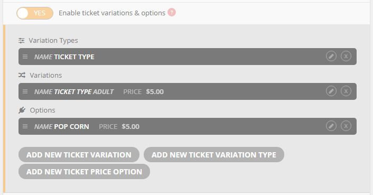
Task: Click the Variation Types sliders icon
Action: [22, 41]
